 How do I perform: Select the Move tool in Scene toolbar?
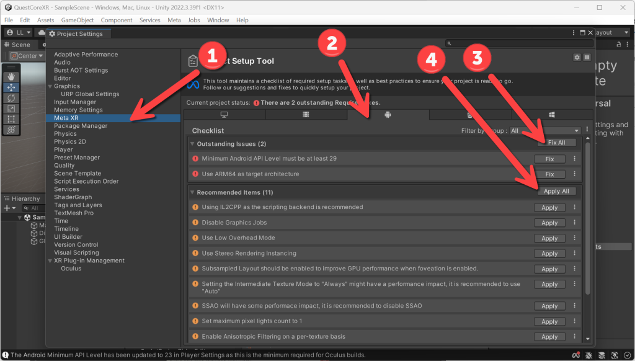coord(11,87)
